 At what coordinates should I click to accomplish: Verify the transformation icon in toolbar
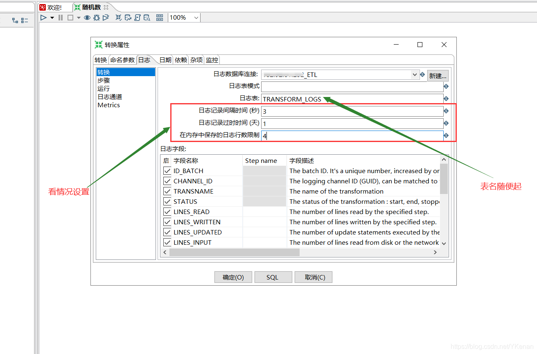click(x=119, y=18)
